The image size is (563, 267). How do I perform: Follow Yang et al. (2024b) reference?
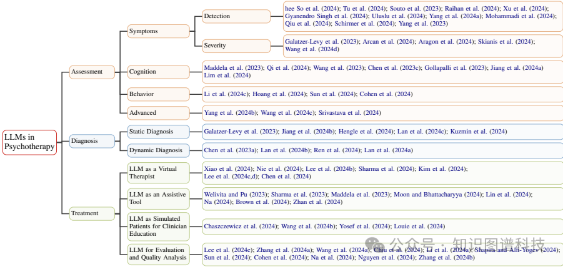pos(231,113)
